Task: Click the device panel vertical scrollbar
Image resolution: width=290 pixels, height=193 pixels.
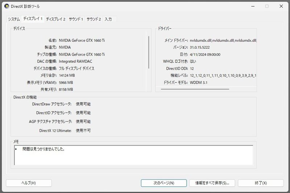Action: click(149, 53)
